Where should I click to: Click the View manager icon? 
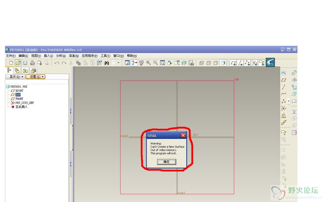pyautogui.click(x=191, y=63)
